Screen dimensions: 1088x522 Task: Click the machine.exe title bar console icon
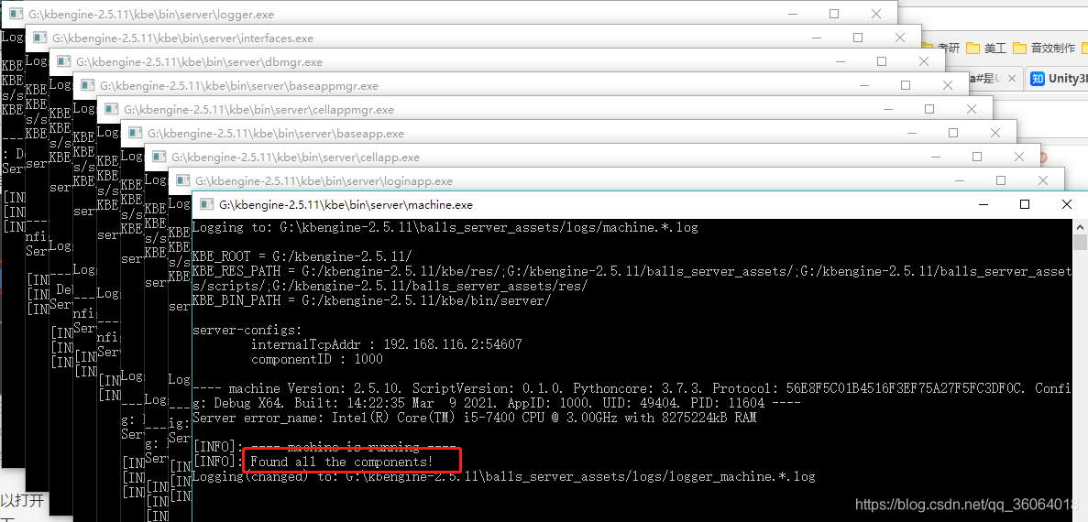(x=207, y=204)
